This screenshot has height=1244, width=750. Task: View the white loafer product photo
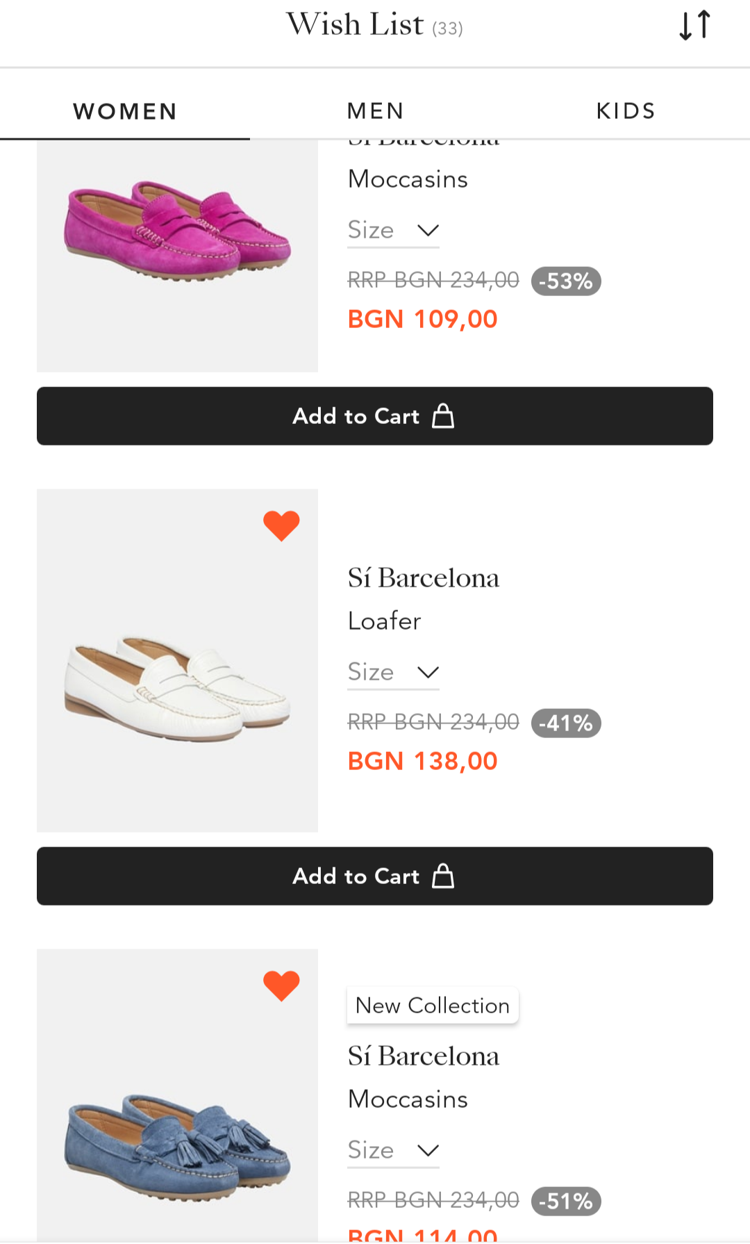click(177, 688)
